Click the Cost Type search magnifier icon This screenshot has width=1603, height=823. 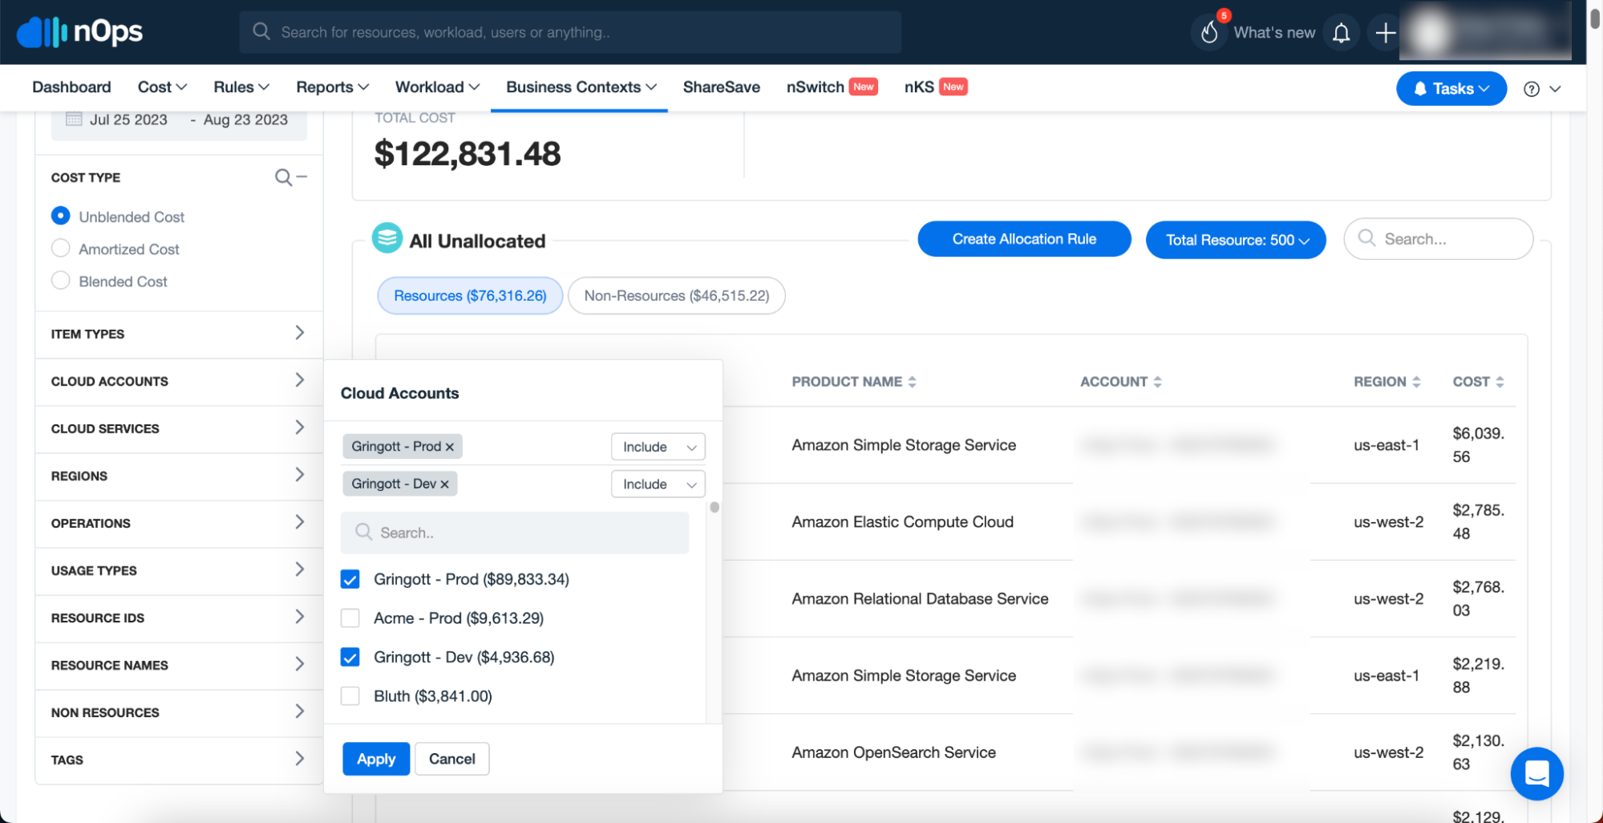(x=282, y=177)
